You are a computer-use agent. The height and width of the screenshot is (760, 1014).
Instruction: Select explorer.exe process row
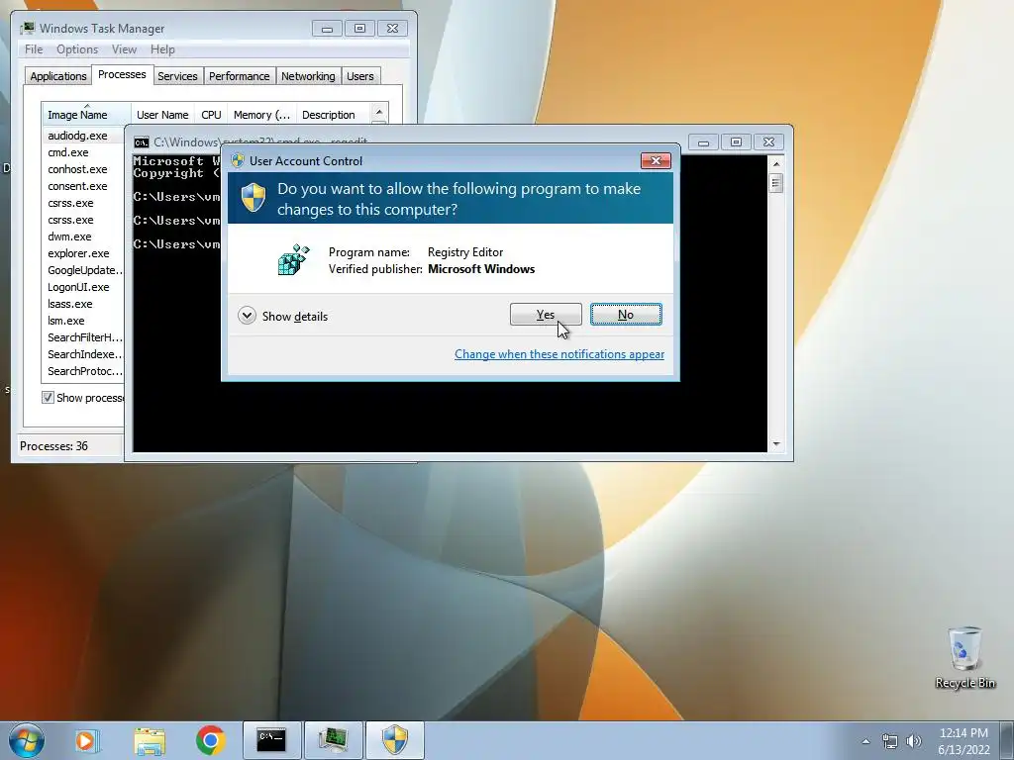click(83, 253)
